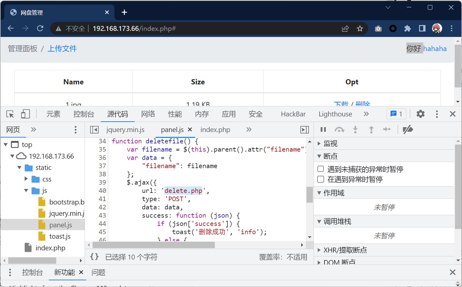
Task: Expand the XHR/提取断点 section
Action: pyautogui.click(x=319, y=250)
